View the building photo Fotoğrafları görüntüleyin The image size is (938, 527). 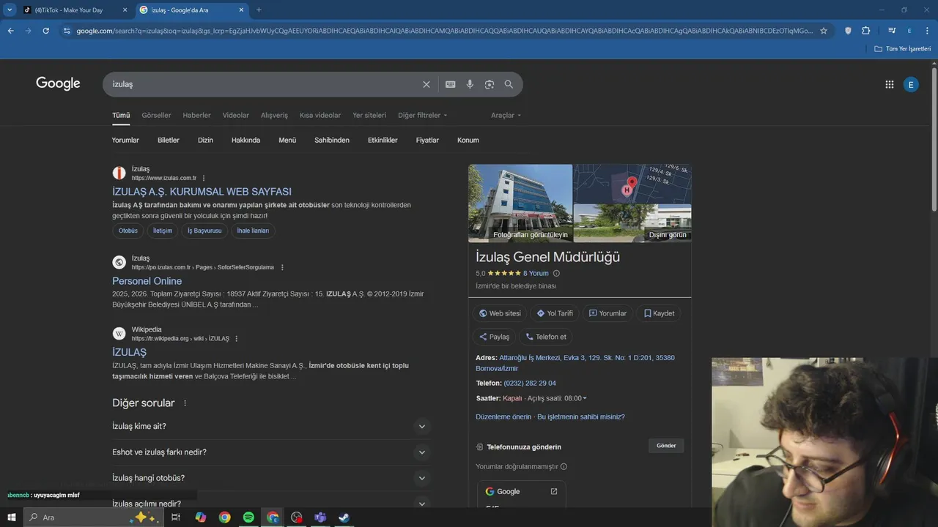click(520, 203)
